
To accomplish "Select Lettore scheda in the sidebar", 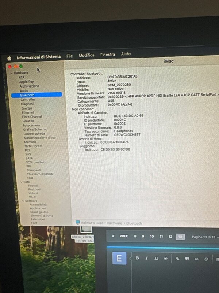I will (x=34, y=134).
